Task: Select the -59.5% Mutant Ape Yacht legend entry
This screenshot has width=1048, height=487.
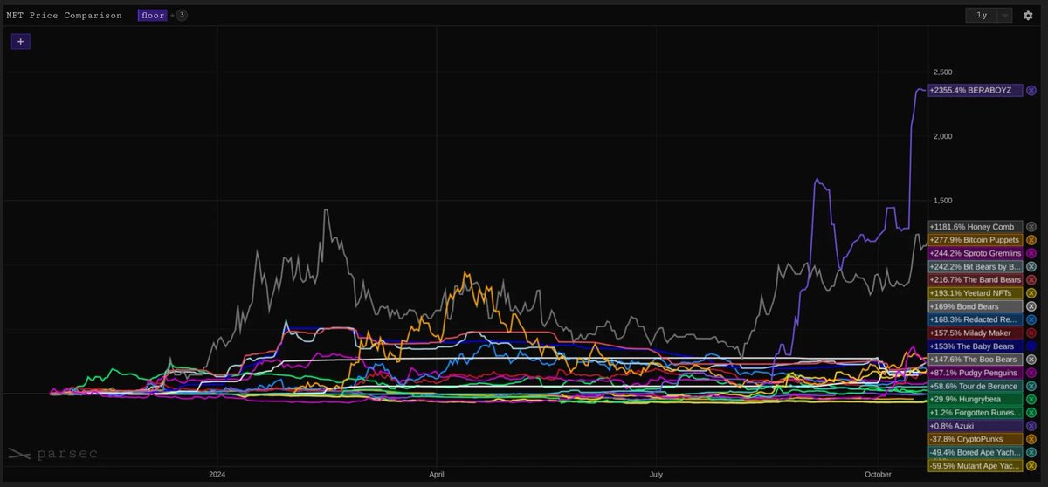Action: pos(975,465)
